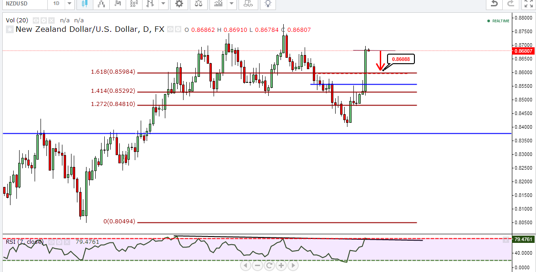
Task: Click the 0.84000 price axis label
Action: point(524,127)
